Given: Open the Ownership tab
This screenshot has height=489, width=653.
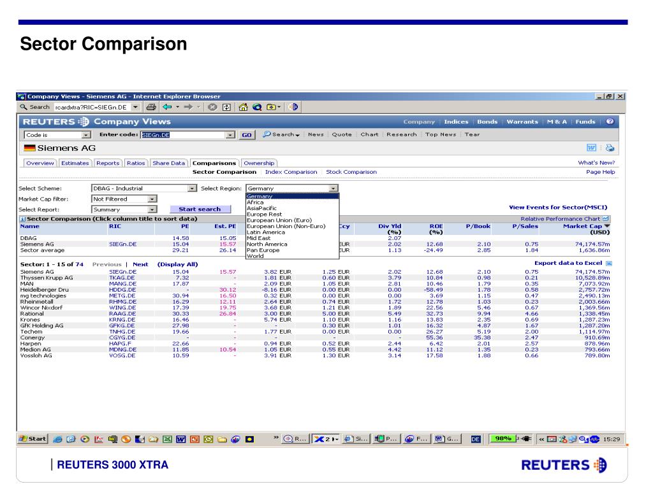Looking at the screenshot, I should 259,163.
